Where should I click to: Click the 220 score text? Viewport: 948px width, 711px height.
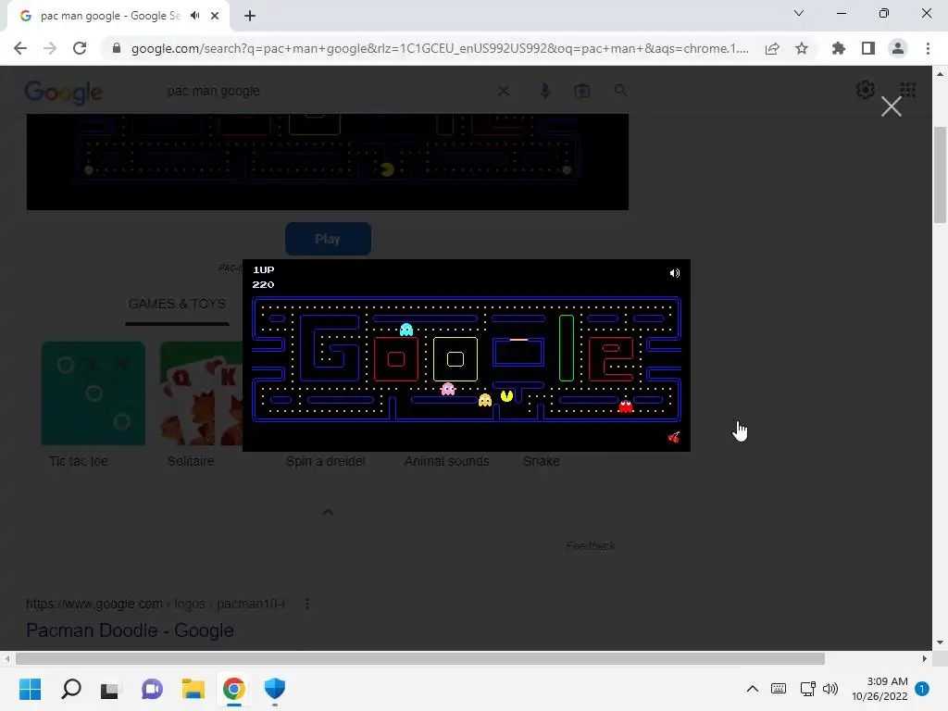pyautogui.click(x=263, y=284)
